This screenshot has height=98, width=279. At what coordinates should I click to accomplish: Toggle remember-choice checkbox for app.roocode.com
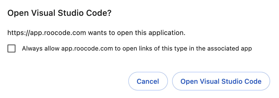pos(11,48)
